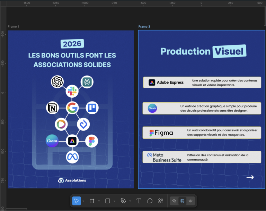Expand the Pen tool options chevron
266x211 pixels.
[x=130, y=201]
